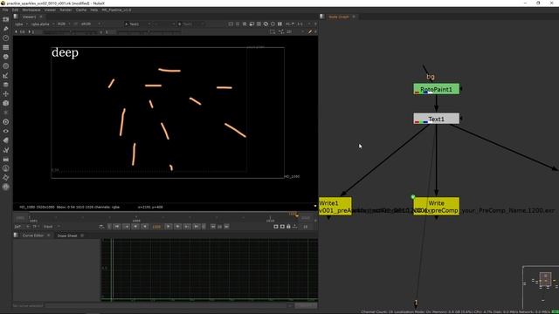Viewport: 559px width, 314px height.
Task: Click the Viewer pane content menu icon
Action: [16, 17]
